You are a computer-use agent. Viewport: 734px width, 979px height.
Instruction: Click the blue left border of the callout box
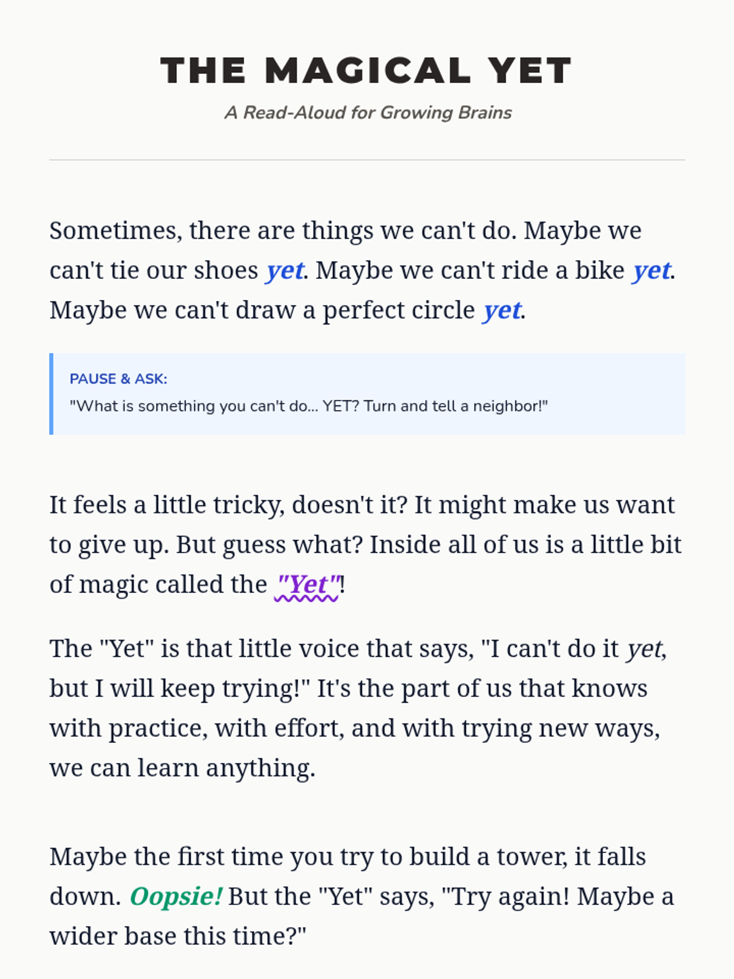pos(51,393)
